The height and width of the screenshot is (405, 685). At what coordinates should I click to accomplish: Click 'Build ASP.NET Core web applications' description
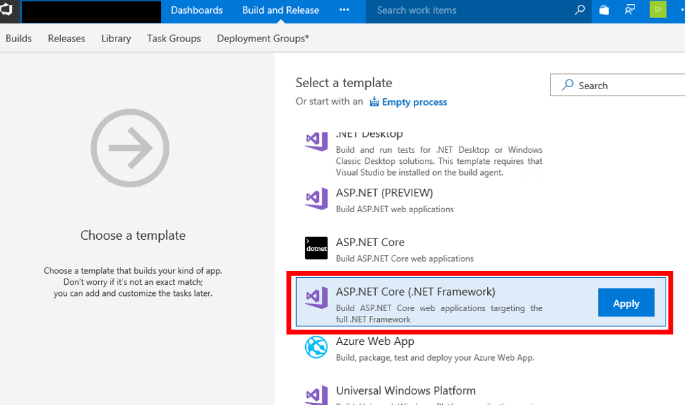click(x=405, y=258)
